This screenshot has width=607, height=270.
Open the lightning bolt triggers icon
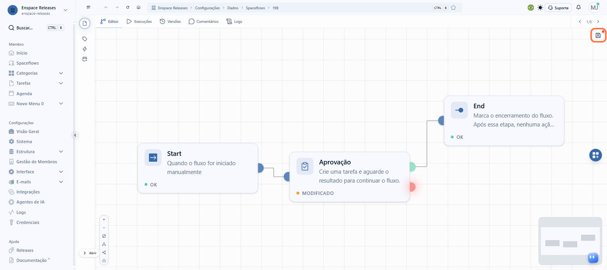click(85, 49)
